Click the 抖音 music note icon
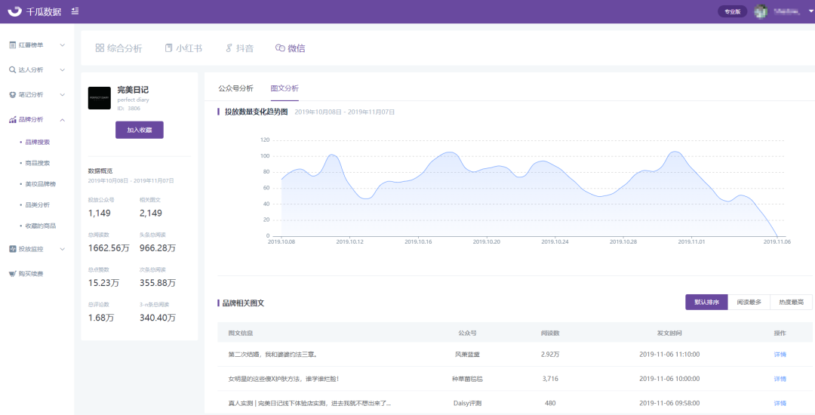This screenshot has height=415, width=815. point(229,48)
